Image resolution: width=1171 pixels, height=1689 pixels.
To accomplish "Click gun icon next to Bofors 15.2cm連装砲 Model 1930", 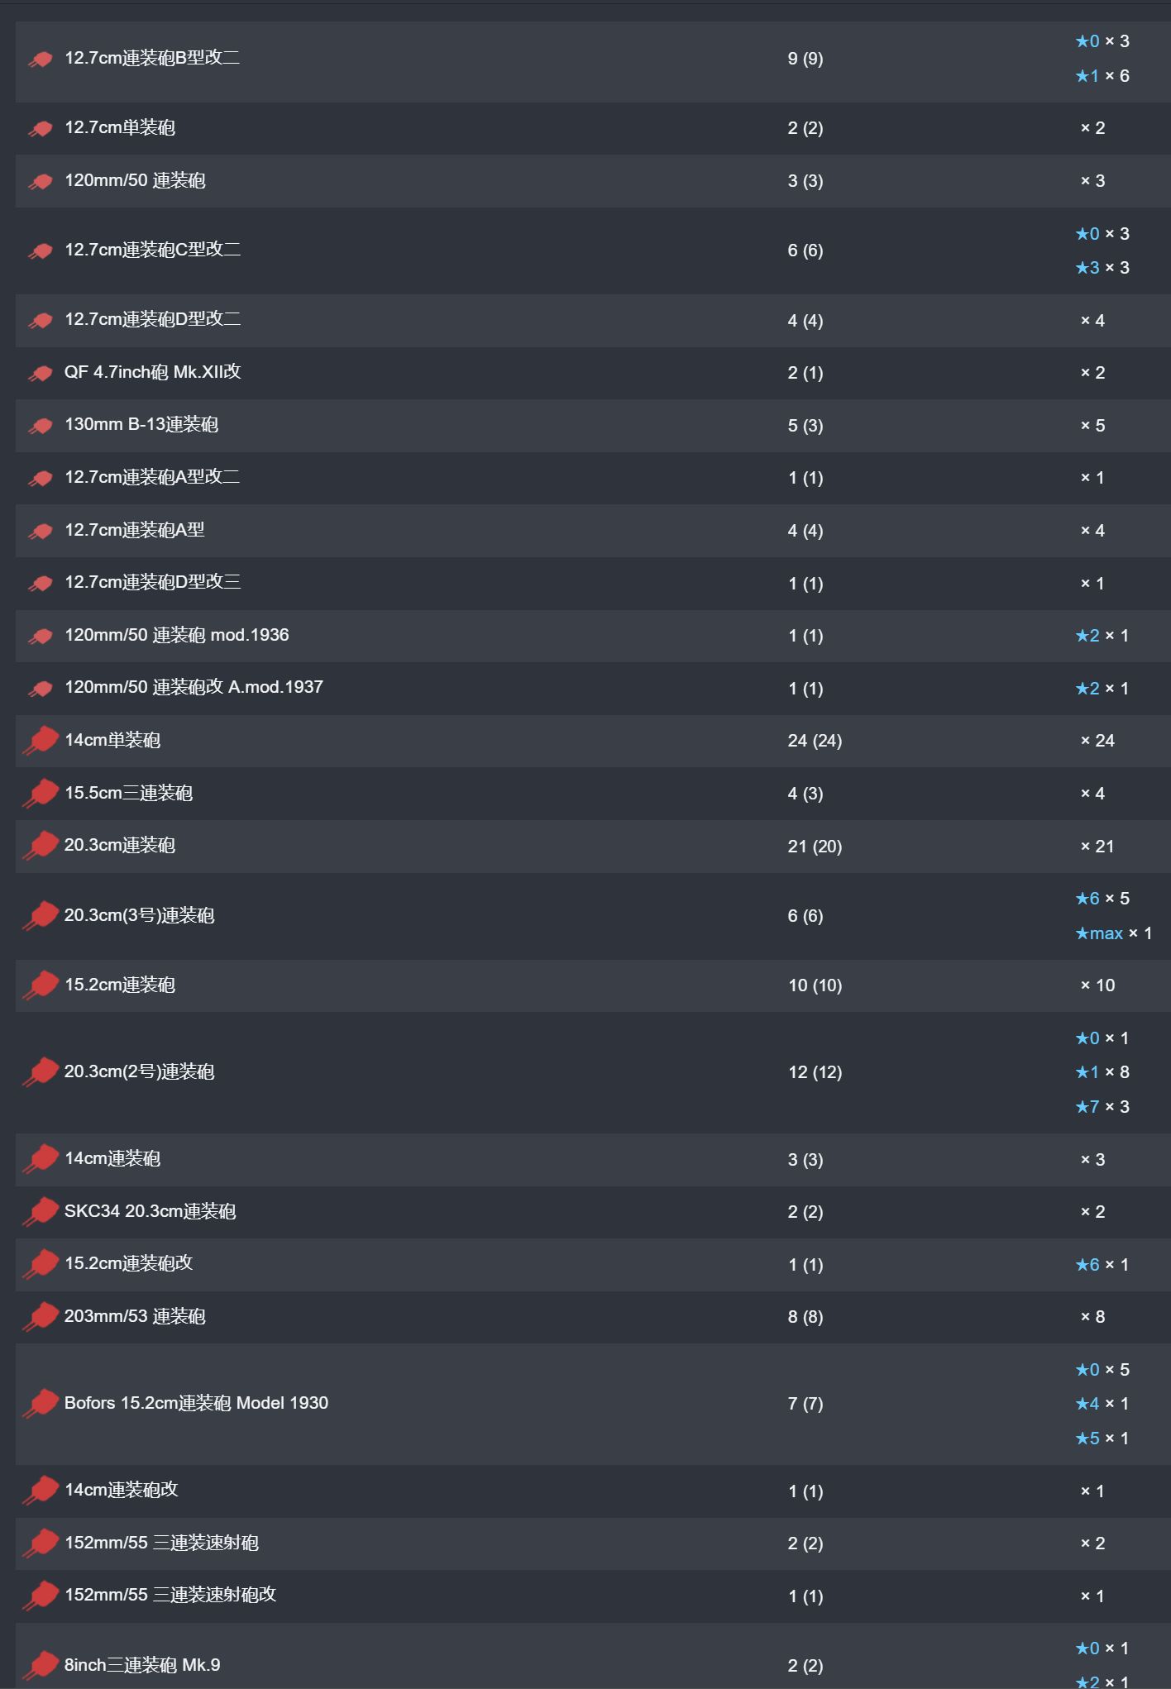I will pyautogui.click(x=40, y=1404).
